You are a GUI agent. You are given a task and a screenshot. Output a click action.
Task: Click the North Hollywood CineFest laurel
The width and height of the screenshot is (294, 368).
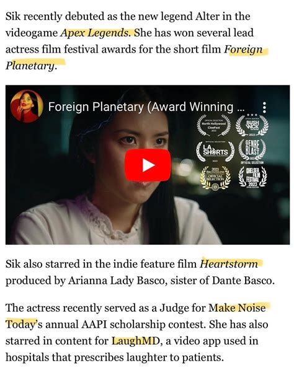tap(214, 126)
